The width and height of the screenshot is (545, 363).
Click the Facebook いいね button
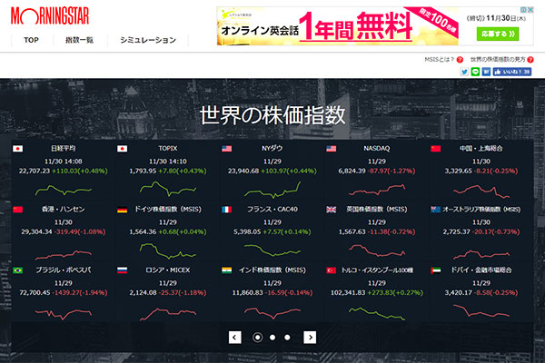pyautogui.click(x=512, y=72)
